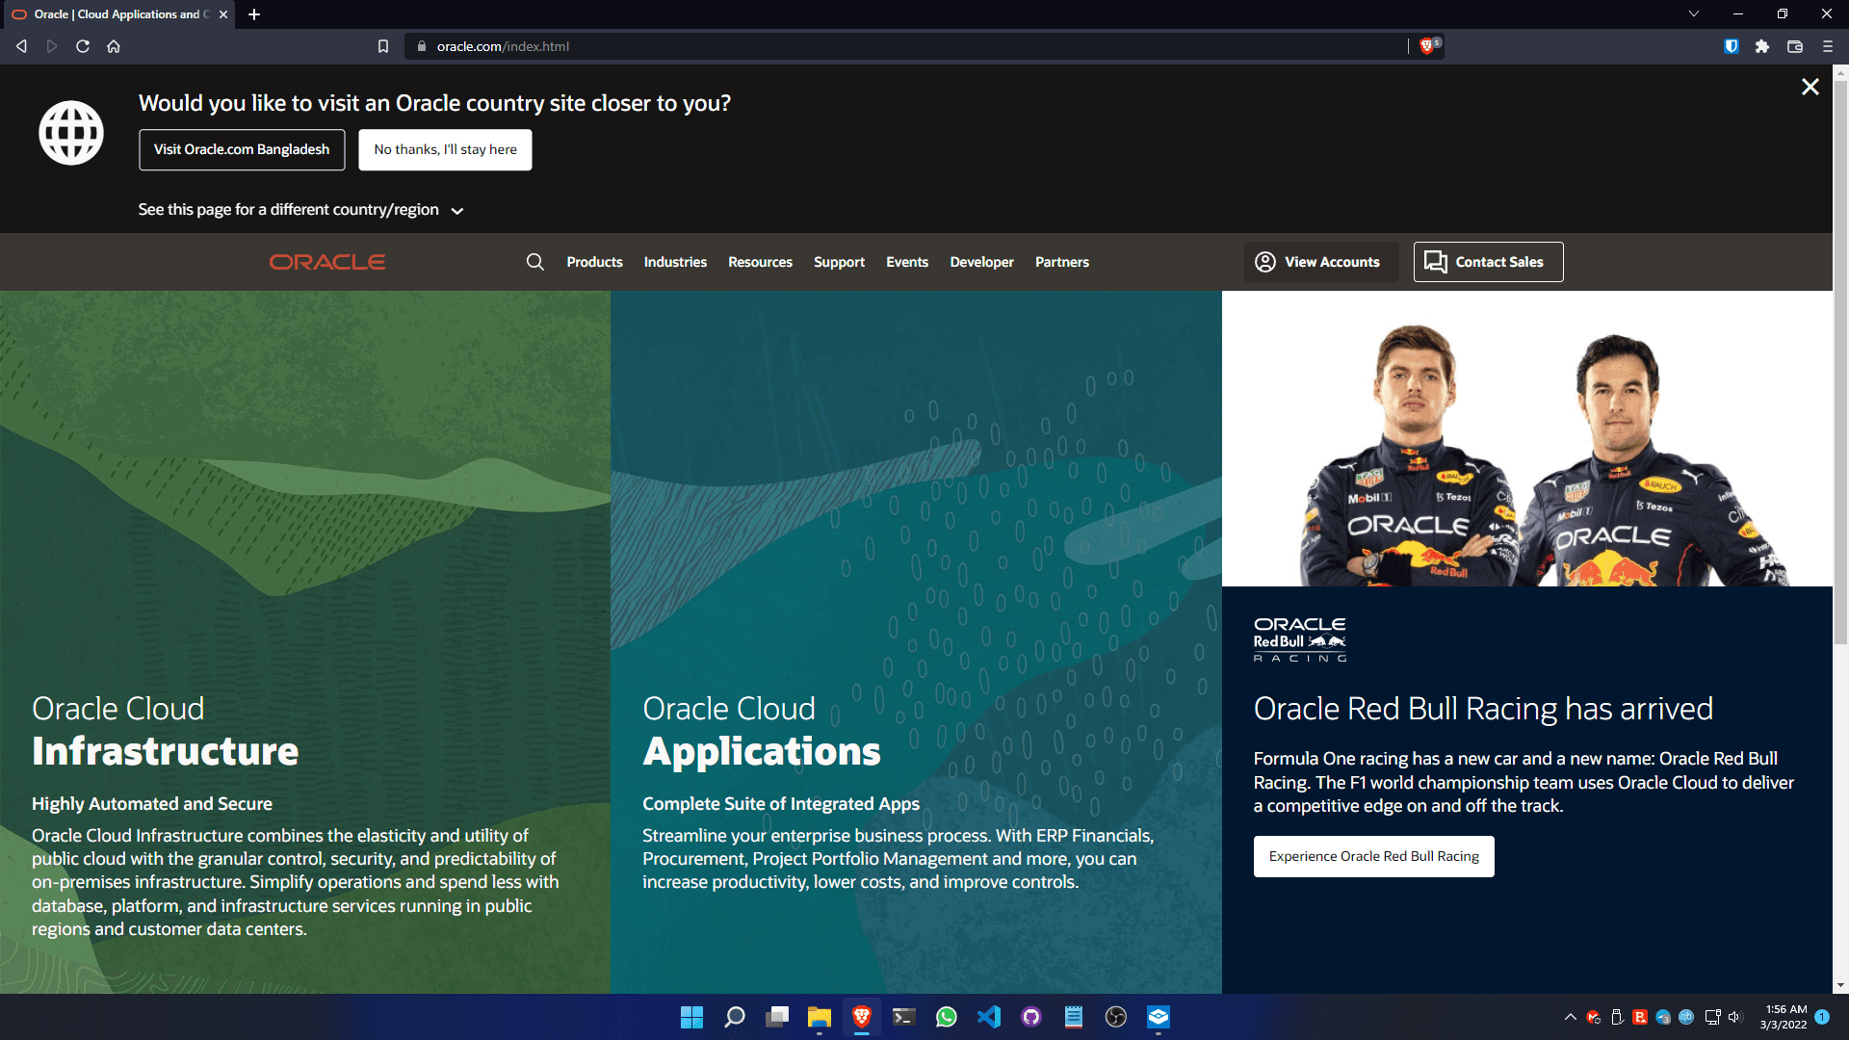This screenshot has width=1849, height=1040.
Task: Expand different country/region chevron
Action: click(x=457, y=211)
